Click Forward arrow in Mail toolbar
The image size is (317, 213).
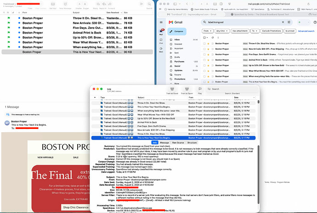pos(110,4)
